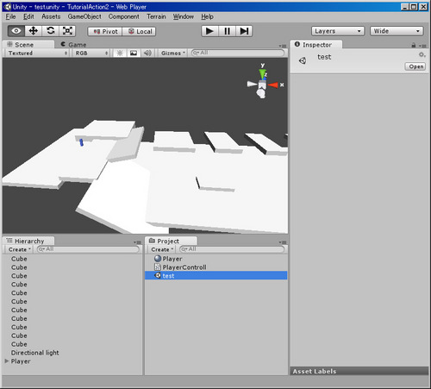Image resolution: width=431 pixels, height=389 pixels.
Task: Click Open button in Inspector
Action: click(415, 66)
